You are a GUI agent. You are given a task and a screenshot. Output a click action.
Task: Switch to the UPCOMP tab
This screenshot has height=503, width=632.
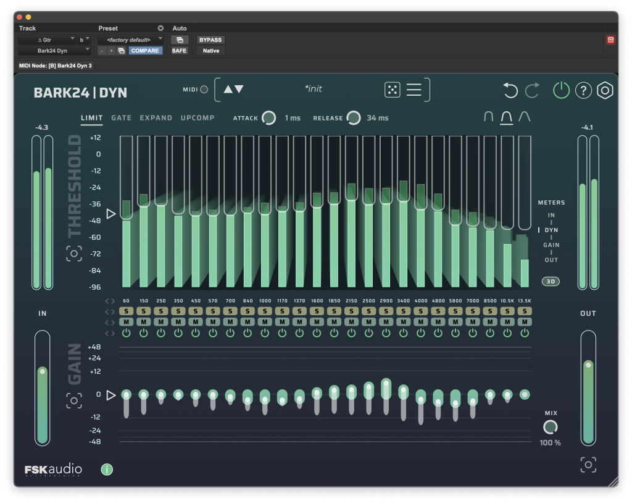click(197, 118)
